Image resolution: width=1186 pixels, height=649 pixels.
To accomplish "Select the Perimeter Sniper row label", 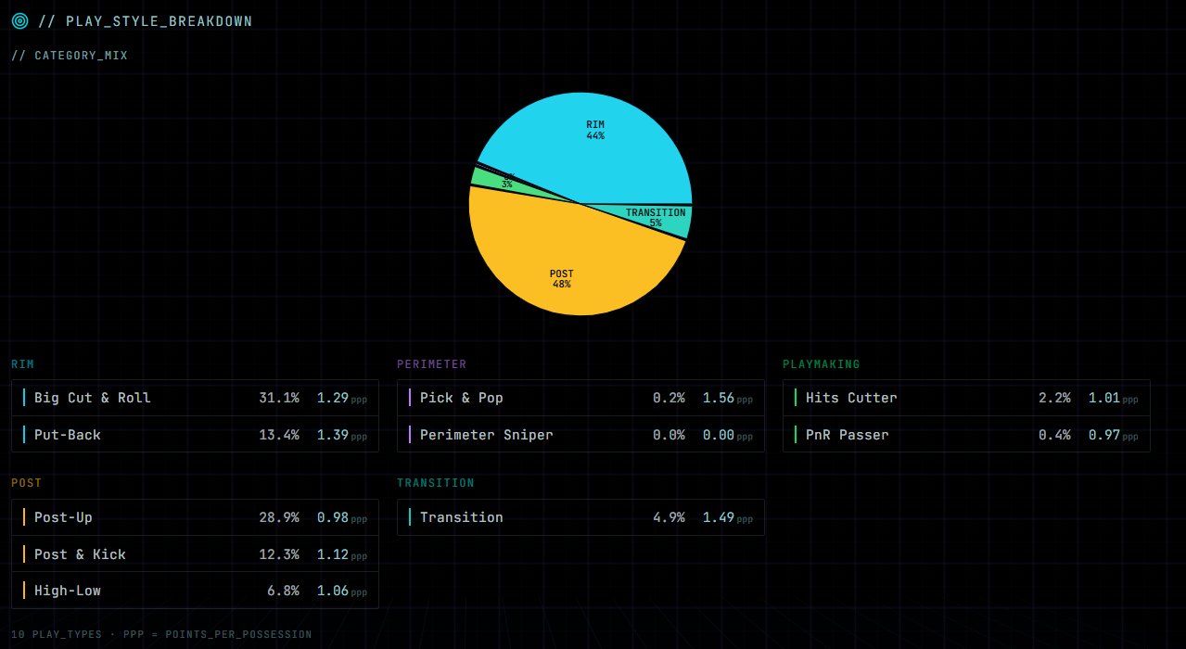I will pyautogui.click(x=486, y=435).
